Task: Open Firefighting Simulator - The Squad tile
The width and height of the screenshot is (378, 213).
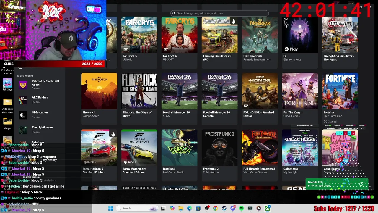Action: pos(340,42)
